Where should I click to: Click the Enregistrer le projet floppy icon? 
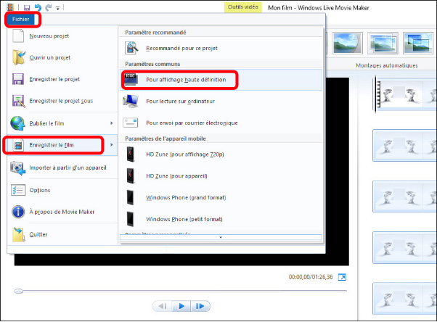coord(18,79)
